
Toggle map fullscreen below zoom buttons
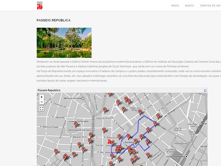[x=42, y=109]
